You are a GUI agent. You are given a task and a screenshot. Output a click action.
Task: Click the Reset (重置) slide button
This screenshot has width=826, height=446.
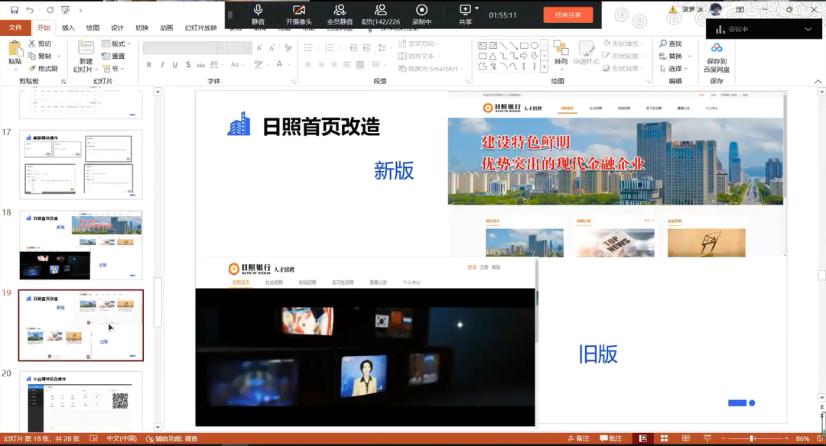coord(113,56)
